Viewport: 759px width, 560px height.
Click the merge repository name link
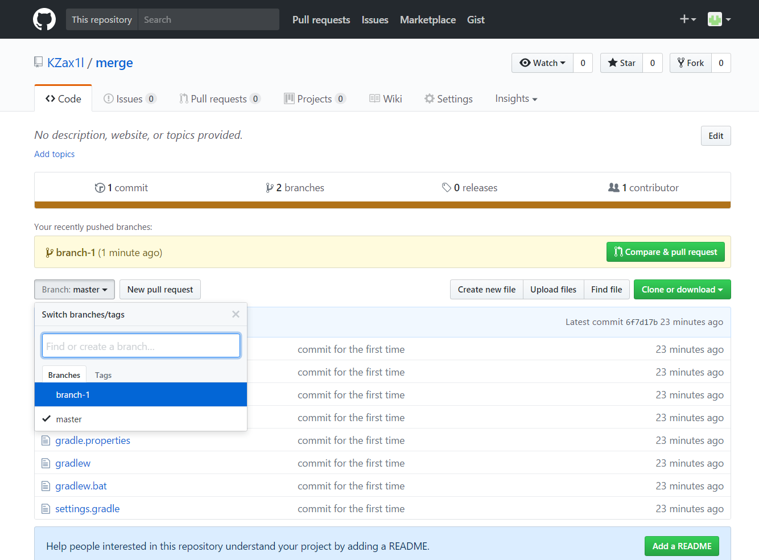pos(114,63)
